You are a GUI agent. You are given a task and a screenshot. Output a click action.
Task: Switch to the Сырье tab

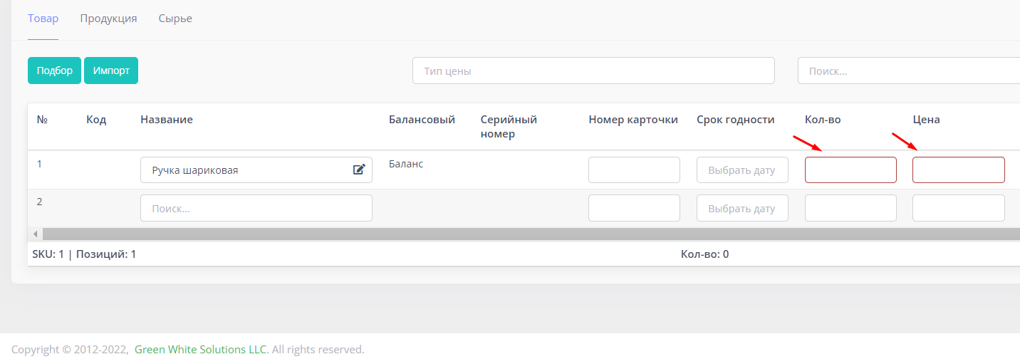point(175,19)
